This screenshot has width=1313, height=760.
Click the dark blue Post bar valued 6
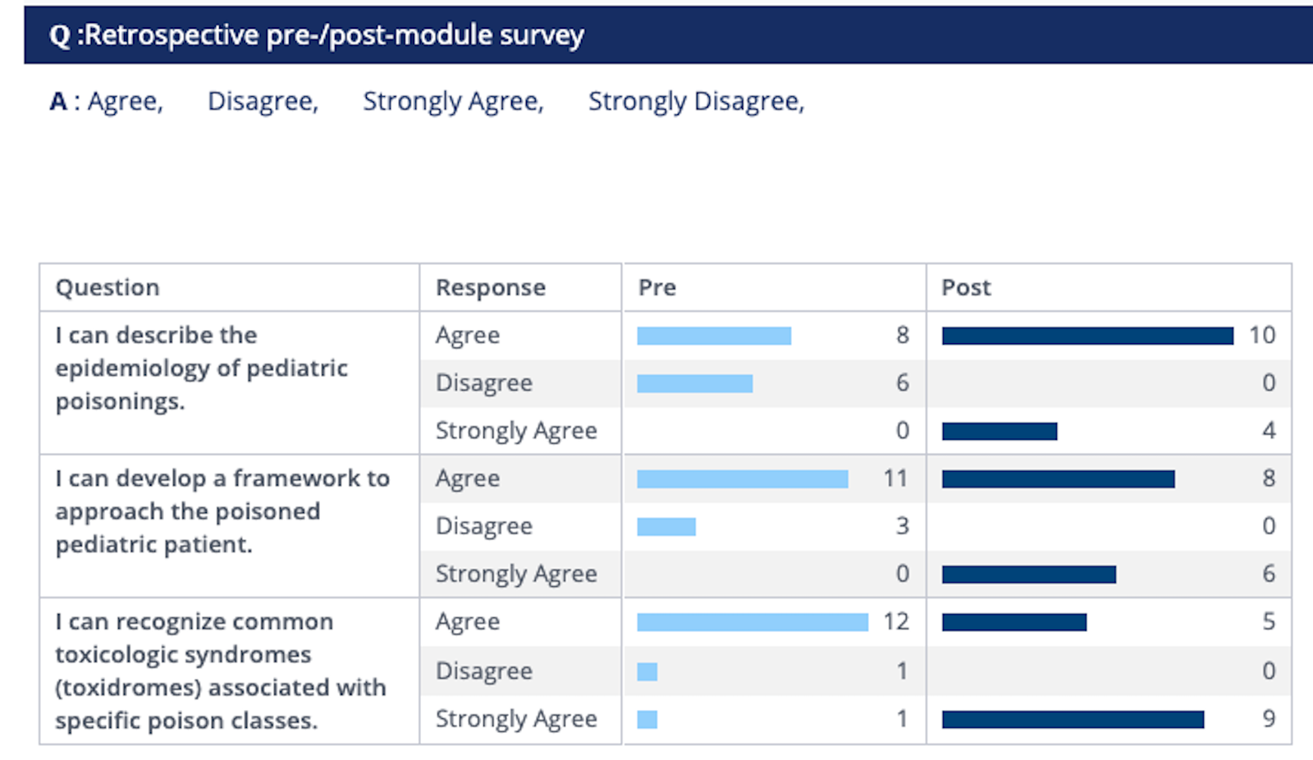[x=1028, y=575]
